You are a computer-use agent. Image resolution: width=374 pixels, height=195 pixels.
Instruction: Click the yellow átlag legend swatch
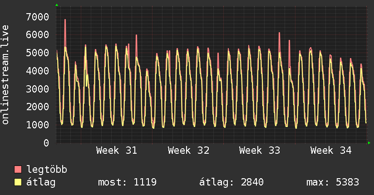point(18,182)
